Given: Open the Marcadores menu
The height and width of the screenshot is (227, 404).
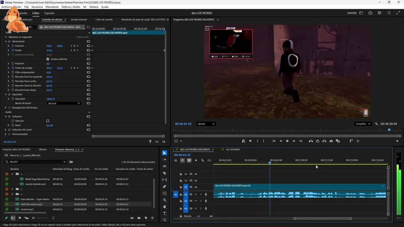Looking at the screenshot, I should coord(52,7).
